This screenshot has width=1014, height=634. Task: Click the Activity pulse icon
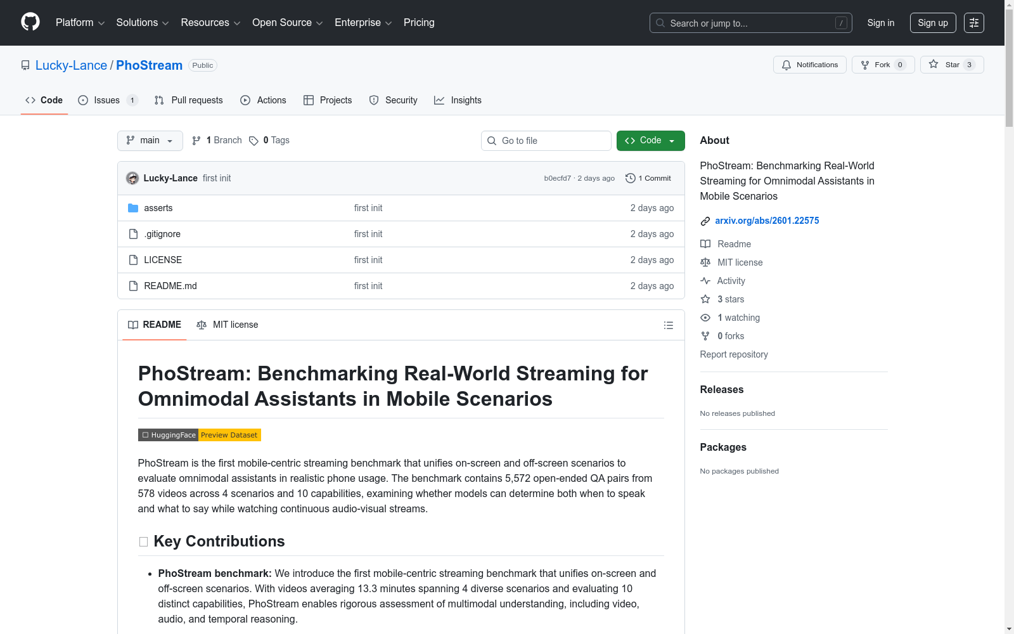pos(705,281)
